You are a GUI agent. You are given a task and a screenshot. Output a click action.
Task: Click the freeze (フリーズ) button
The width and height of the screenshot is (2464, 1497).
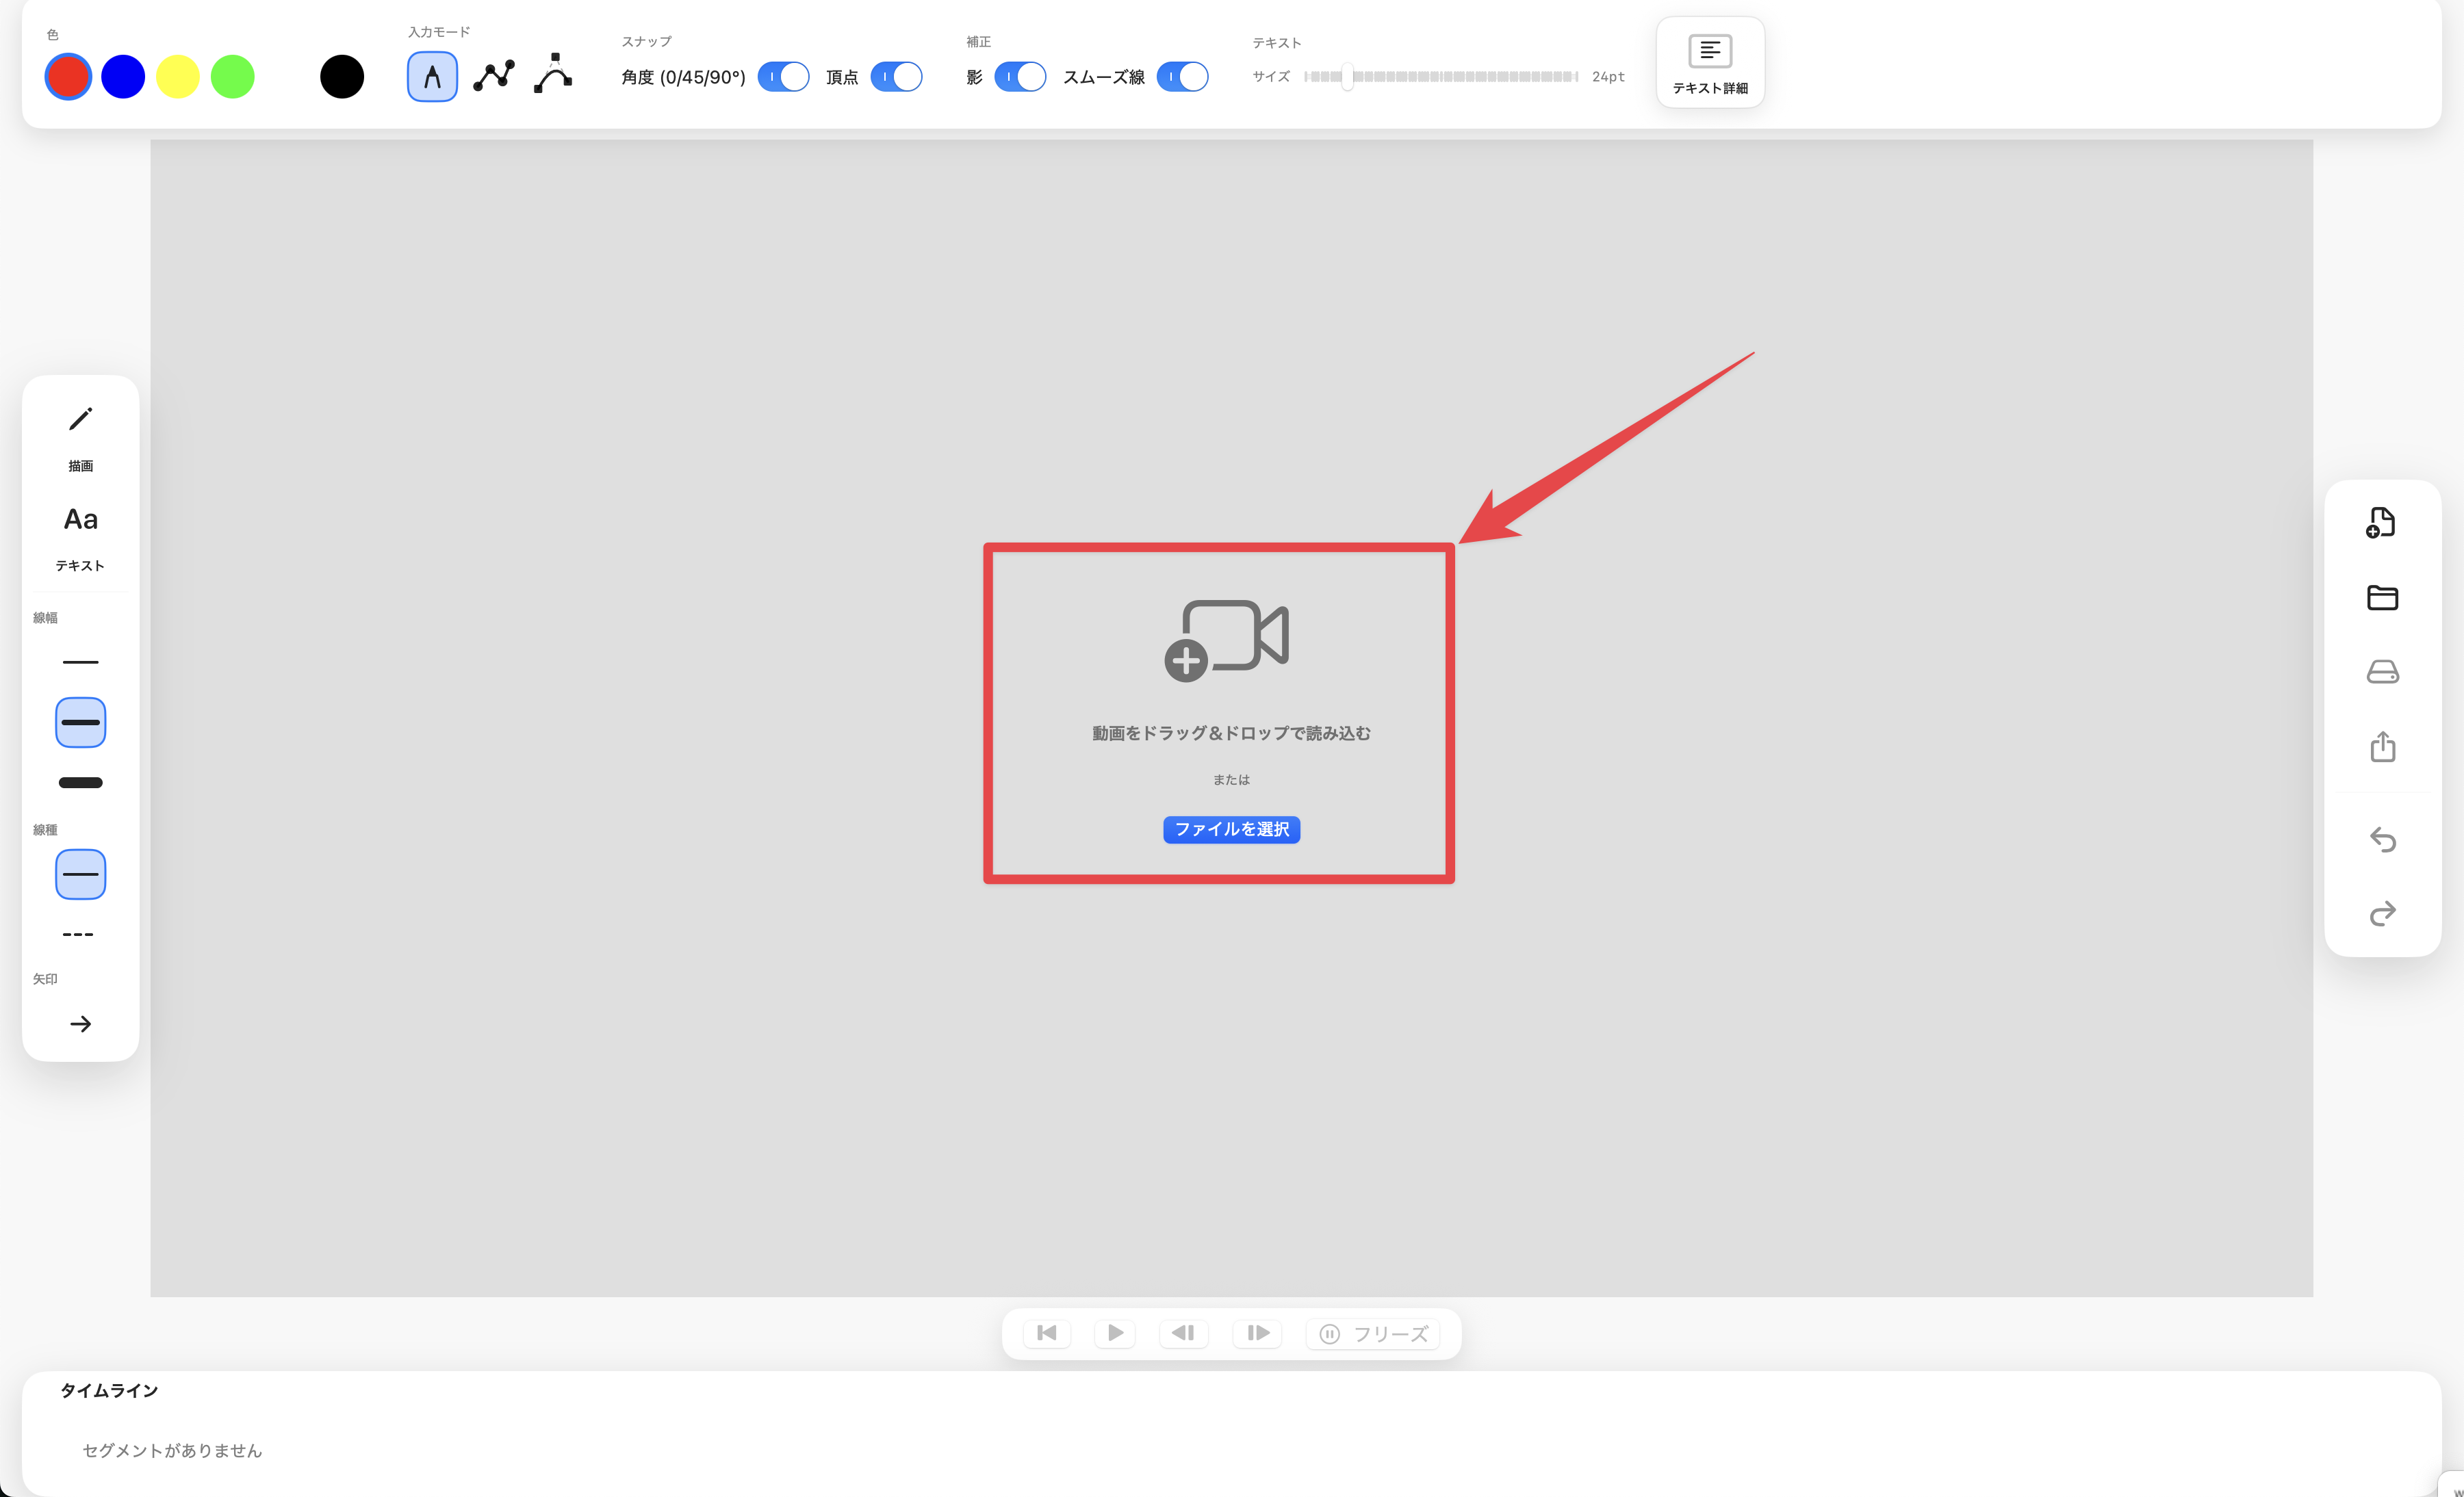(x=1372, y=1334)
